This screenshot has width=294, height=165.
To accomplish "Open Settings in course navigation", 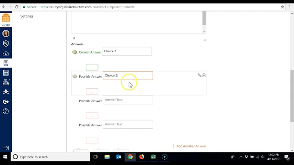I will (27, 16).
